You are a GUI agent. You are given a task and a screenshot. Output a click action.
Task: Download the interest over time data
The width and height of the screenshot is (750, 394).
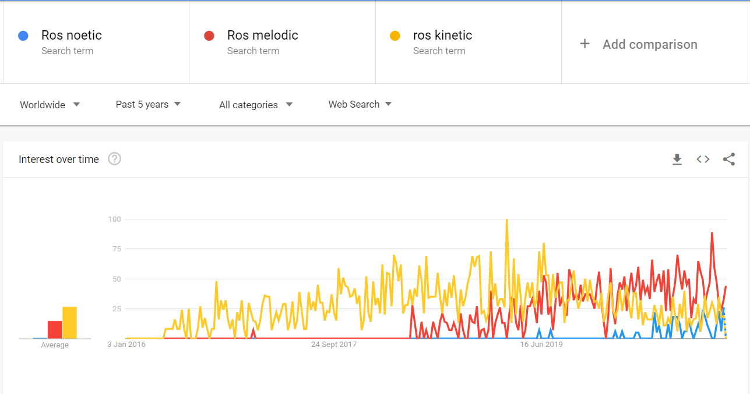tap(677, 159)
